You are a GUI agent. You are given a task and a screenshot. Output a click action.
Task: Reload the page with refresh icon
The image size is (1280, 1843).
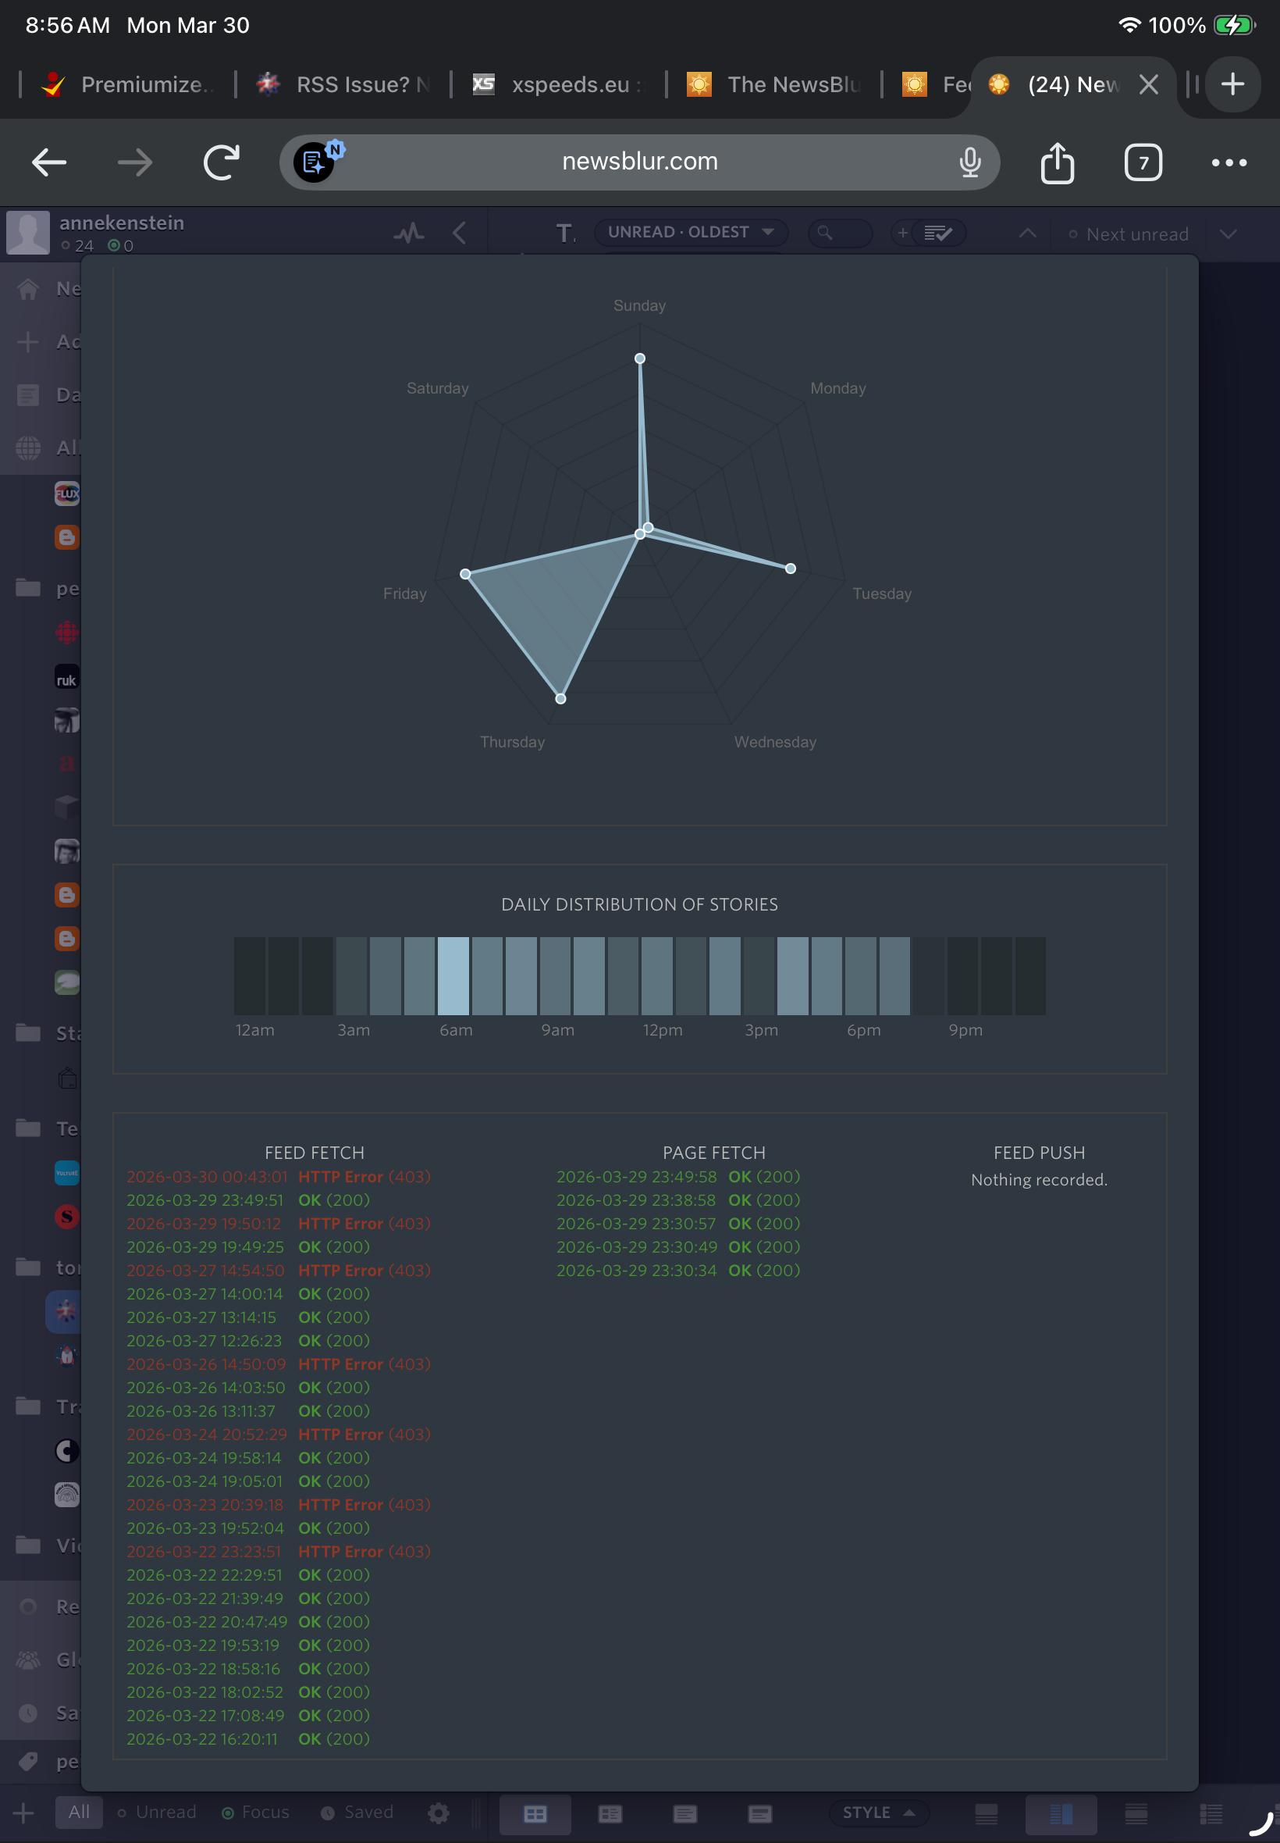tap(222, 163)
